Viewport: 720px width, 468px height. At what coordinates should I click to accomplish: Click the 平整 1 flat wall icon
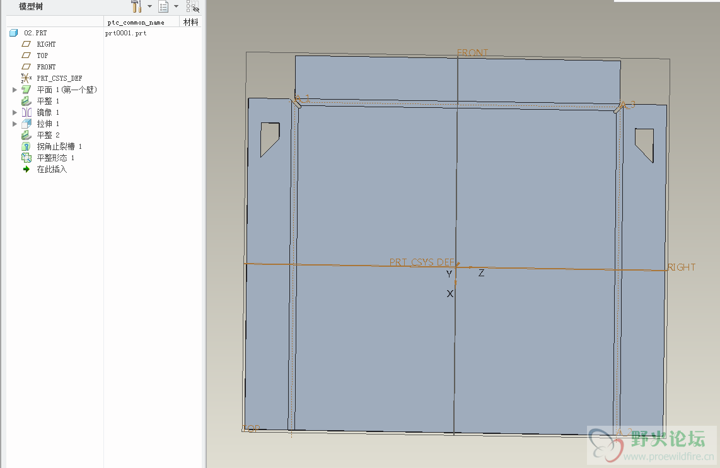(x=26, y=101)
